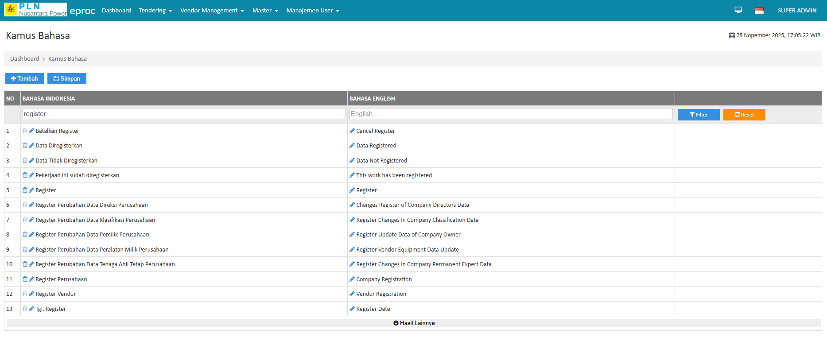The image size is (827, 337).
Task: Expand the Manajemen User menu
Action: (x=313, y=11)
